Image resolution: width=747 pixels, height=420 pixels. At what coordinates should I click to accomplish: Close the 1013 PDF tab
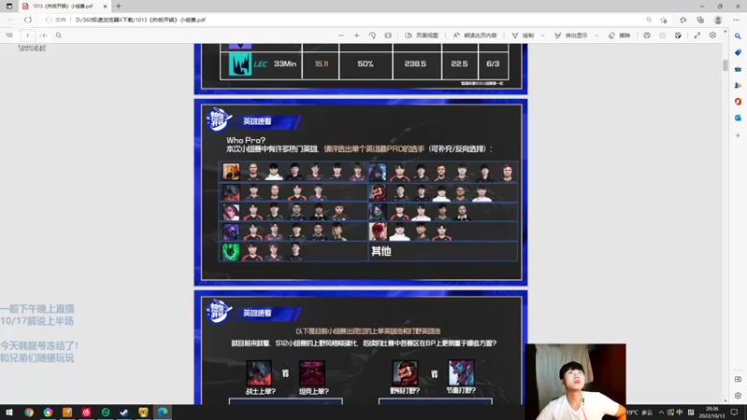pyautogui.click(x=106, y=7)
